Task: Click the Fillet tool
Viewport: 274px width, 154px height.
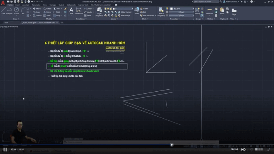Action: click(57, 12)
